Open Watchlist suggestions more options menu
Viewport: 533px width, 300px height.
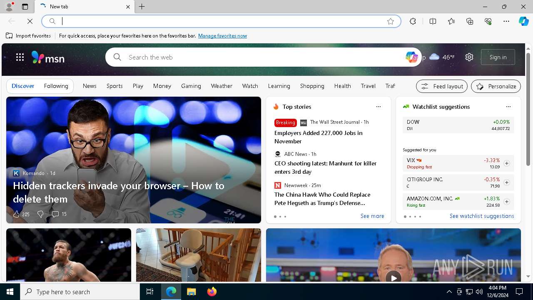coord(508,107)
